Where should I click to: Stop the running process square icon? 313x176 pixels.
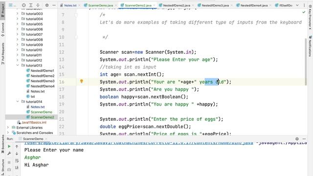pos(9,162)
